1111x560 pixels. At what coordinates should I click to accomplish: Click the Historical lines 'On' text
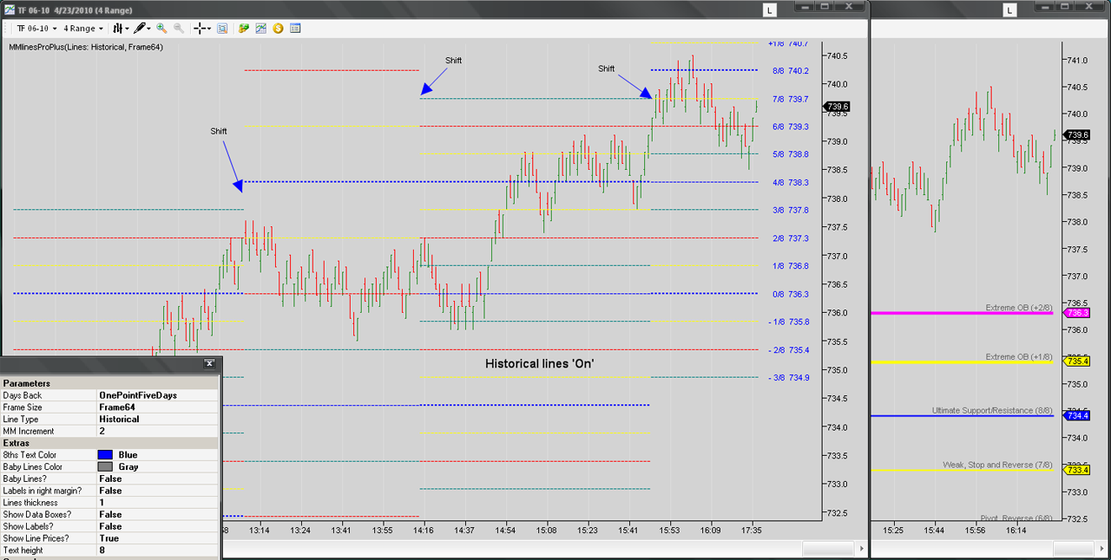point(539,364)
